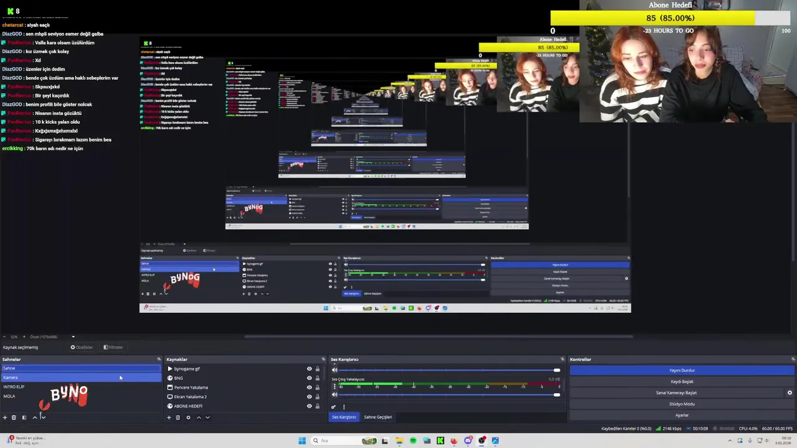
Task: Pop out the Kaynaklar dock
Action: (323, 359)
